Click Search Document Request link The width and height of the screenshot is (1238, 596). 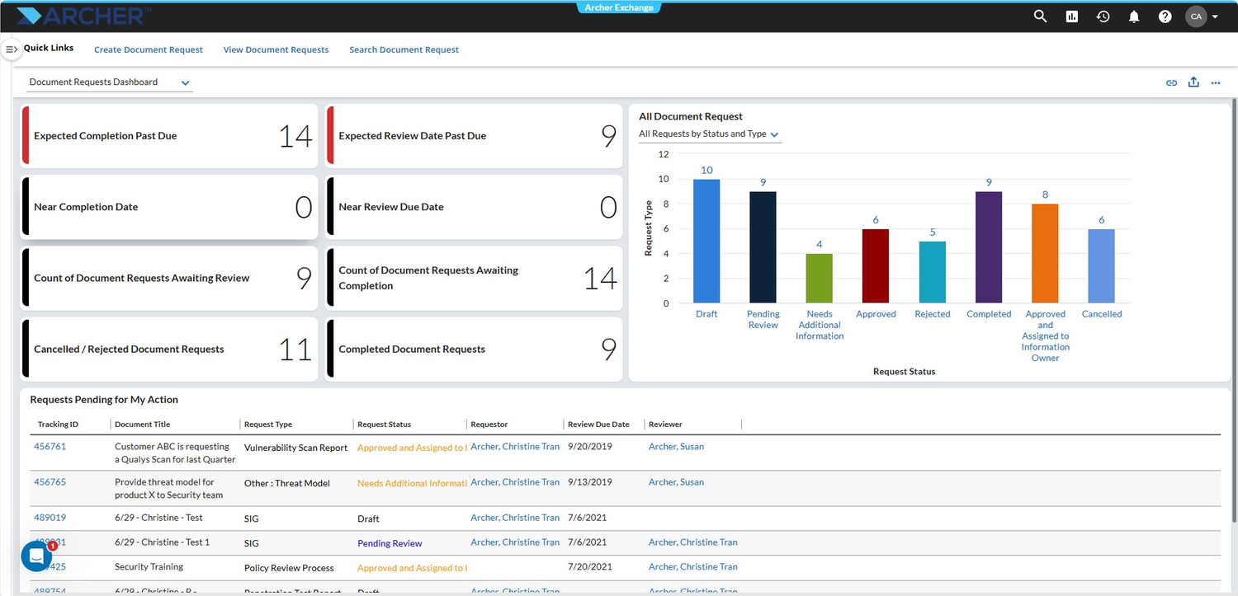tap(404, 49)
